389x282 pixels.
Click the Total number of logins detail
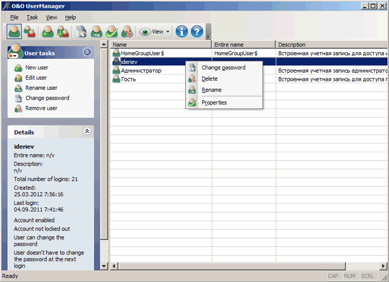[x=46, y=179]
